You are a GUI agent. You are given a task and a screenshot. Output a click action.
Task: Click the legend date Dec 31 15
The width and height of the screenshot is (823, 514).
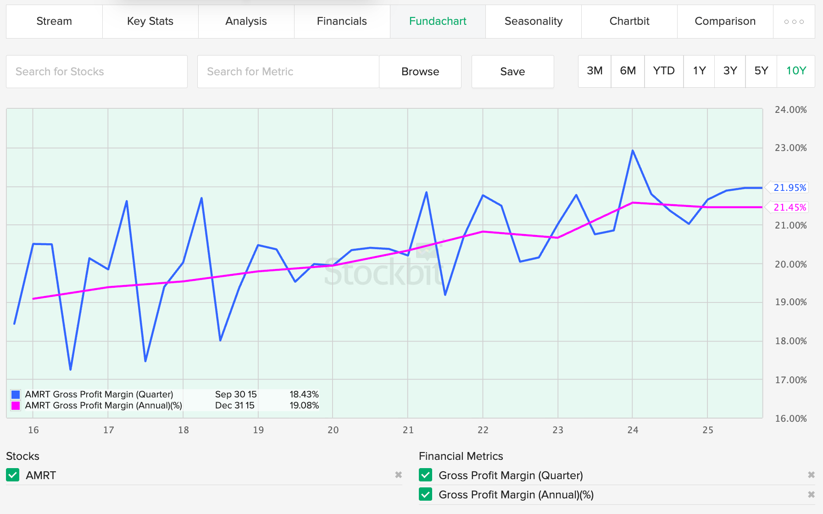point(235,405)
